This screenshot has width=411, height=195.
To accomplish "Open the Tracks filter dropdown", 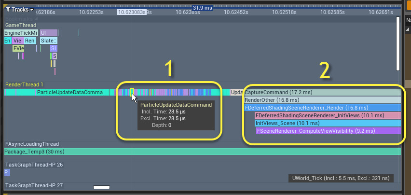I will [x=20, y=10].
